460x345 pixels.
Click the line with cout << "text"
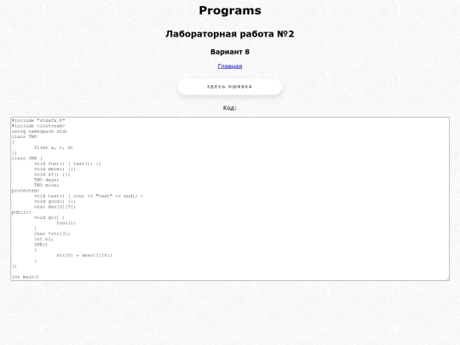point(89,196)
